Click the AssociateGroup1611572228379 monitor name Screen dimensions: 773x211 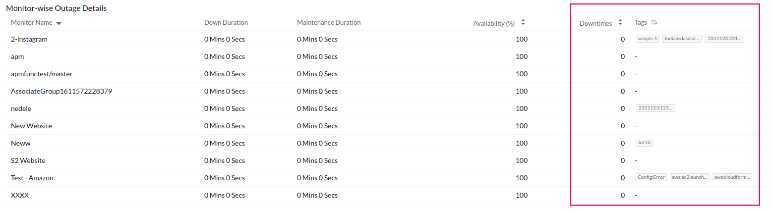coord(58,91)
